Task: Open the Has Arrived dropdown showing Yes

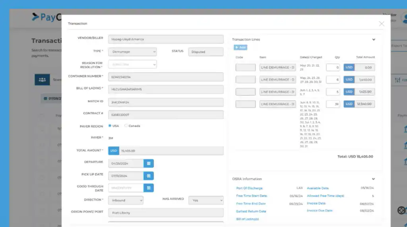Action: [x=205, y=200]
